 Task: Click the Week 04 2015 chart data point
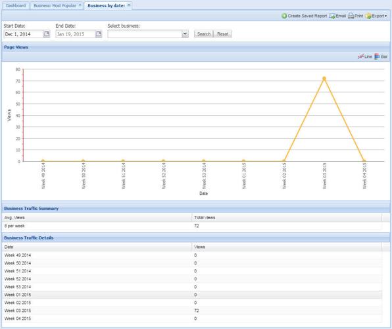coord(364,161)
